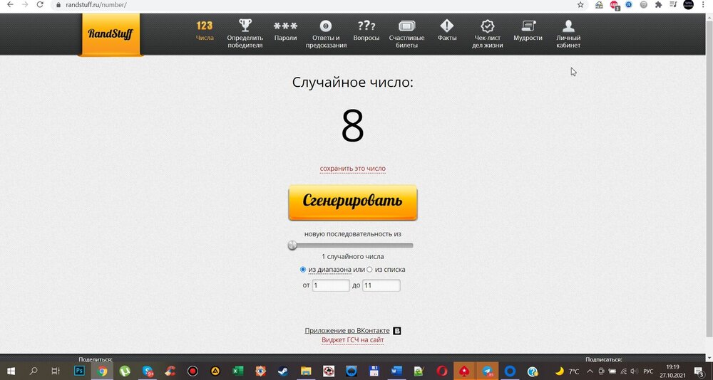Open Личный кабинет user account
The height and width of the screenshot is (380, 713).
coord(568,33)
